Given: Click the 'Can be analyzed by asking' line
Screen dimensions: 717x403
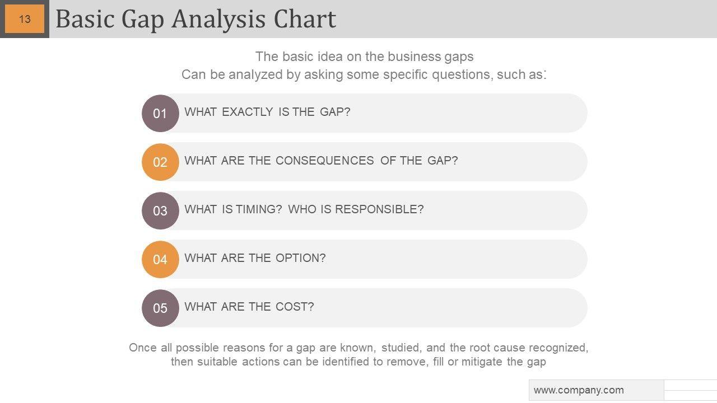Looking at the screenshot, I should [x=364, y=74].
